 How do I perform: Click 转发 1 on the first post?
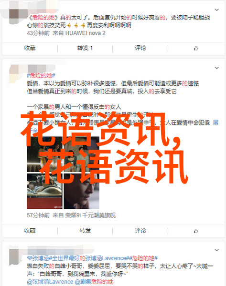pos(85,48)
